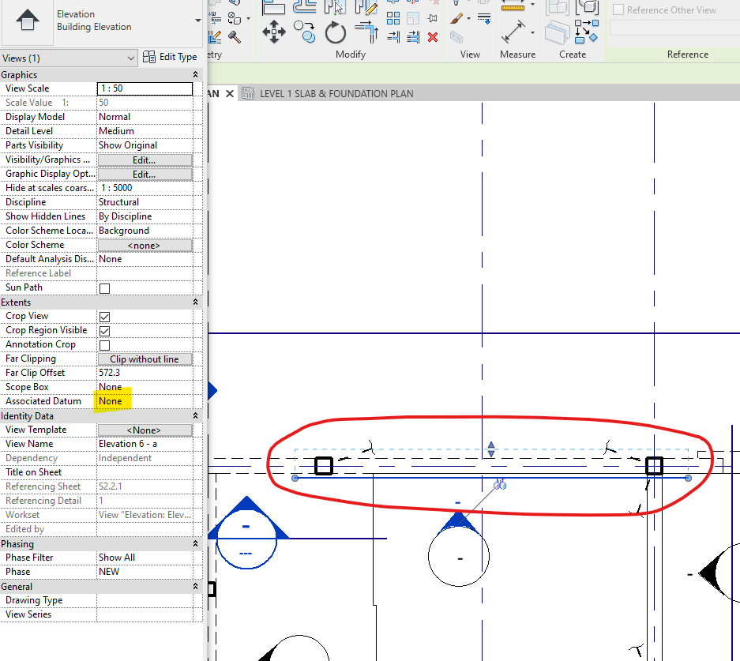The width and height of the screenshot is (740, 661).
Task: Uncheck the Crop View checkbox
Action: pos(103,315)
